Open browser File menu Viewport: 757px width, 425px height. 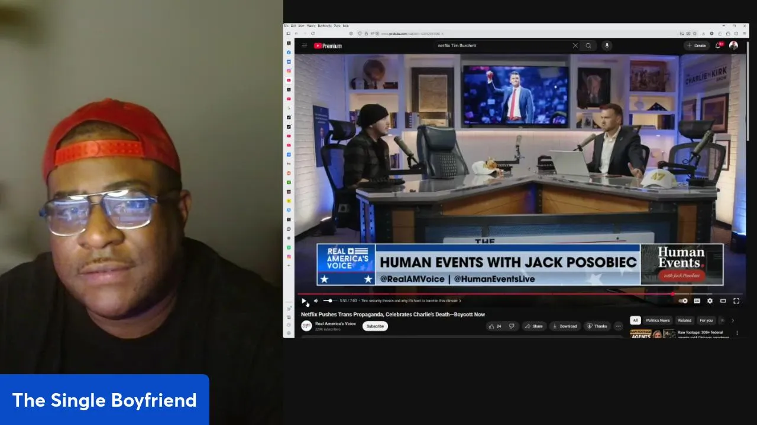click(286, 26)
